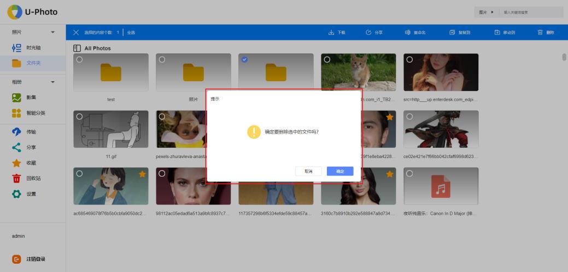This screenshot has width=568, height=272.
Task: Open 设置 settings gear icon
Action: pos(17,194)
